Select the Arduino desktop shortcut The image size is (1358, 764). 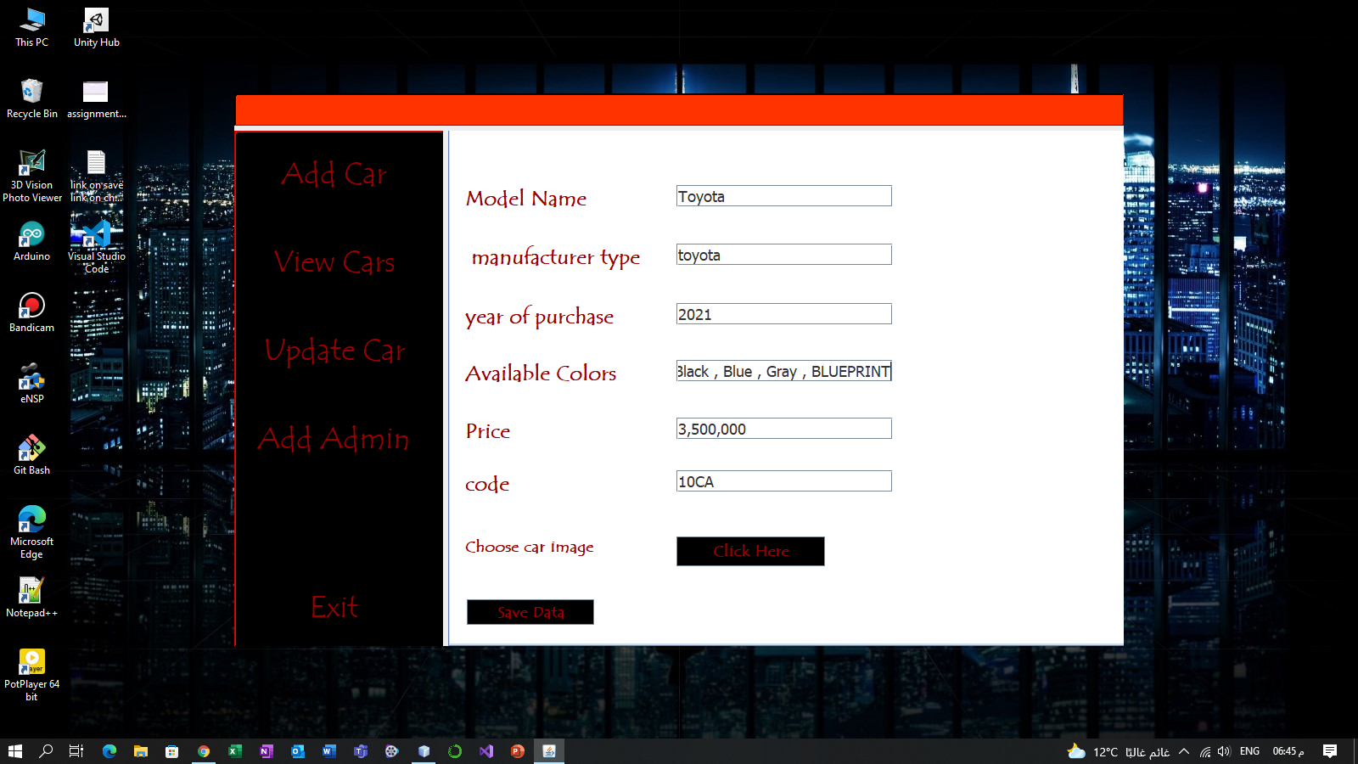tap(32, 241)
